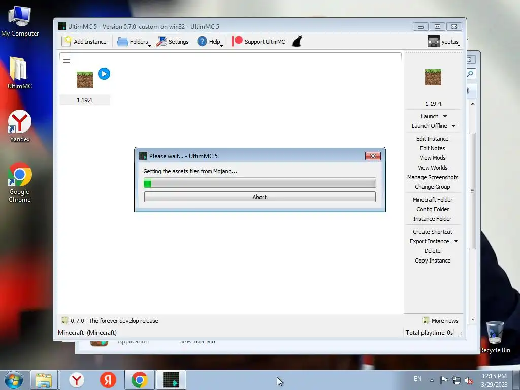Expand the Launch dropdown arrow
The image size is (520, 390).
(445, 116)
